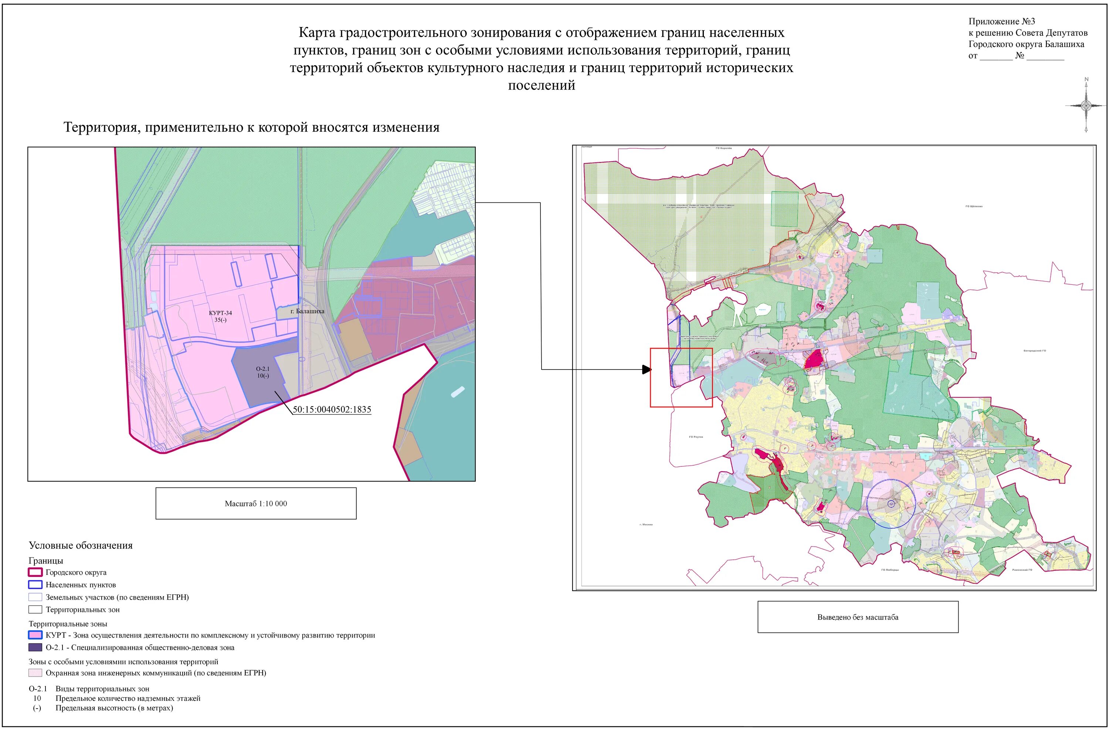Click the О-2.1 purple zone color swatch
Image resolution: width=1109 pixels, height=729 pixels.
[35, 647]
